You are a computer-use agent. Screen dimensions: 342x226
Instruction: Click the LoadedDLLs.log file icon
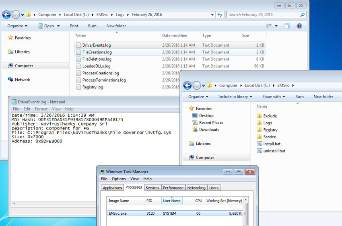tap(78, 66)
